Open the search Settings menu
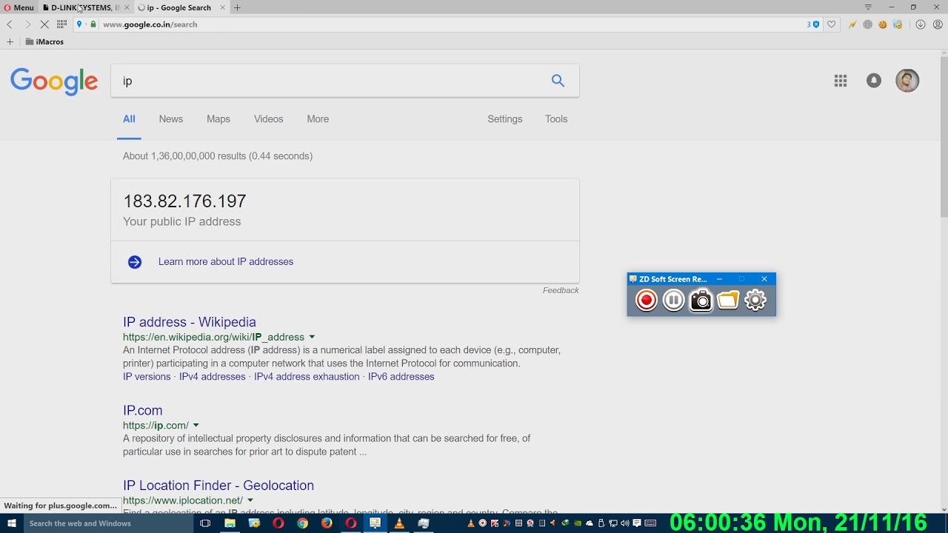This screenshot has height=533, width=948. (504, 119)
